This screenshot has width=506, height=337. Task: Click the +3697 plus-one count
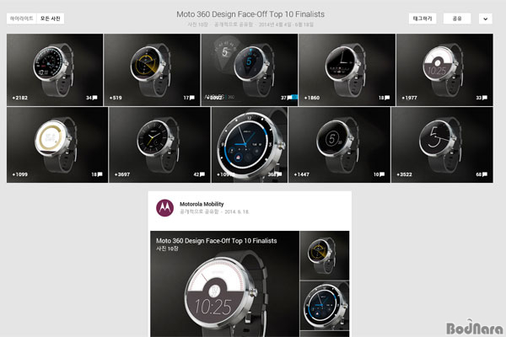122,174
